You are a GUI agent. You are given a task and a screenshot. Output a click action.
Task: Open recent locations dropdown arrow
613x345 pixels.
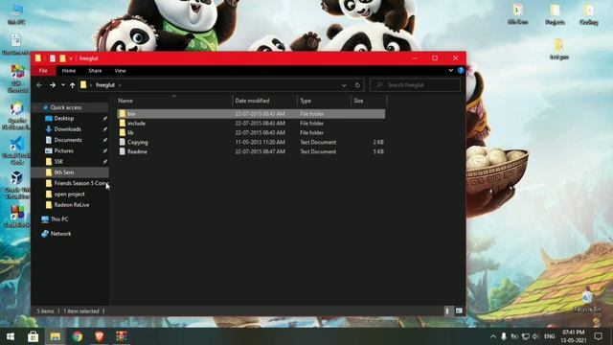tap(62, 85)
